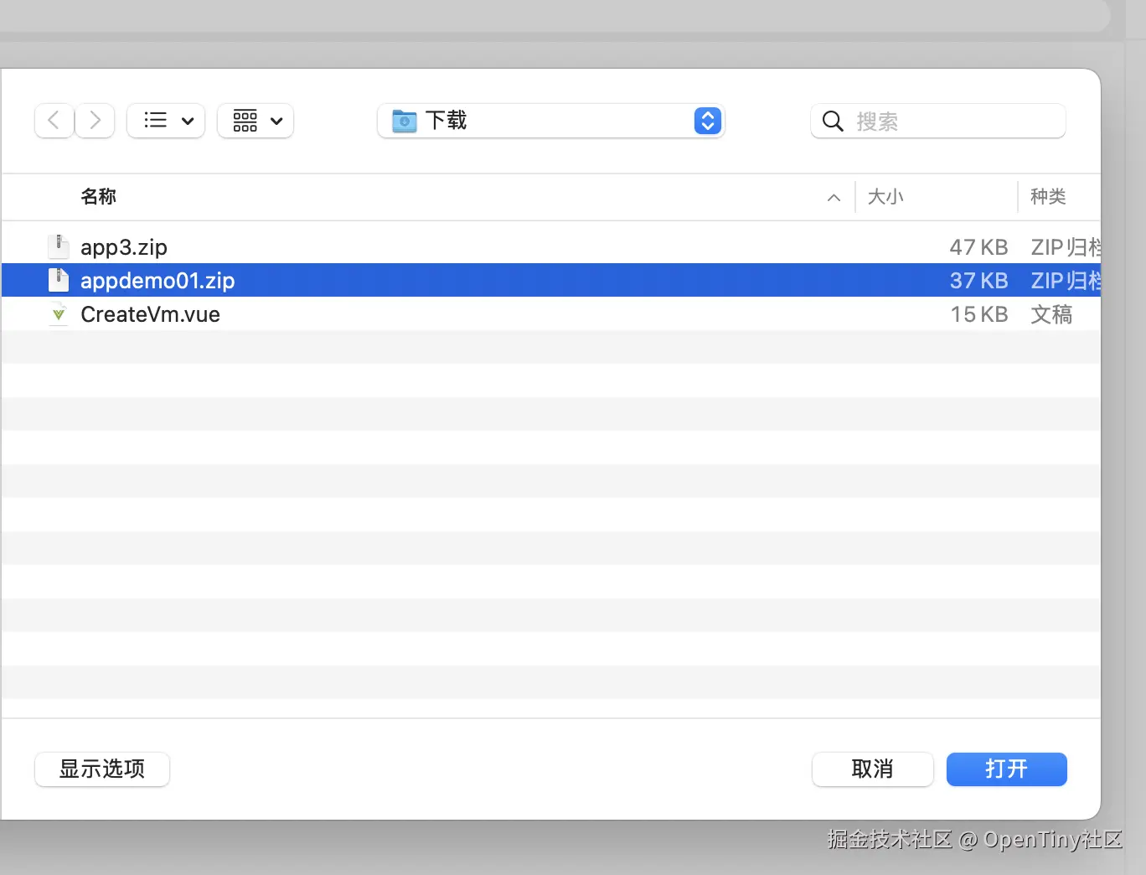Viewport: 1146px width, 875px height.
Task: Click the 显示选项 button
Action: (x=102, y=769)
